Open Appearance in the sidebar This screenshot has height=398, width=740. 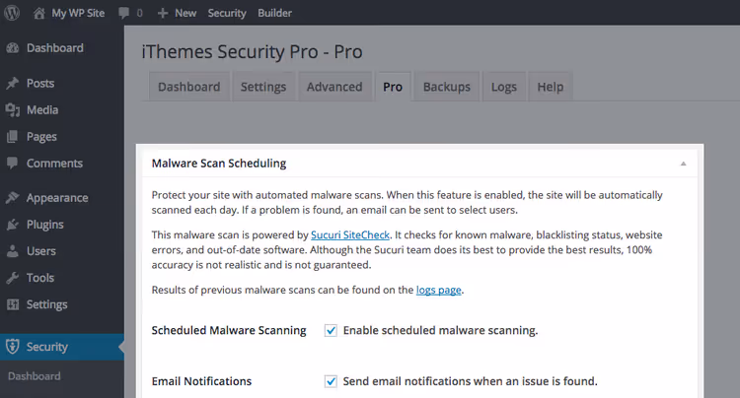pos(57,198)
